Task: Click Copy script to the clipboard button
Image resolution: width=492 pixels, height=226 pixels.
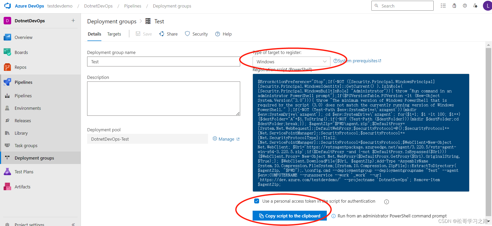Action: (x=290, y=216)
